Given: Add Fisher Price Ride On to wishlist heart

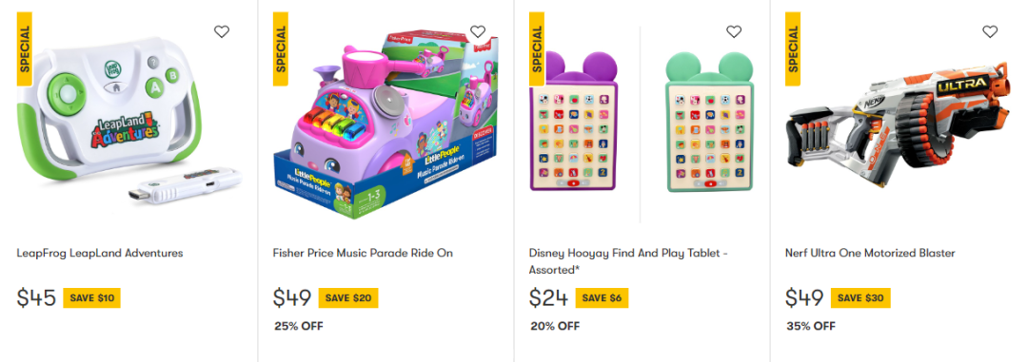Looking at the screenshot, I should (478, 31).
